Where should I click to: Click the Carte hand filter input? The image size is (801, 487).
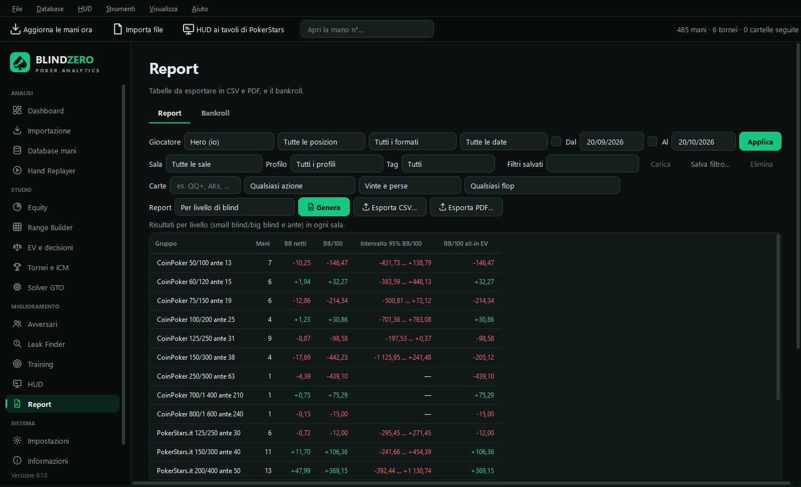[x=205, y=186]
